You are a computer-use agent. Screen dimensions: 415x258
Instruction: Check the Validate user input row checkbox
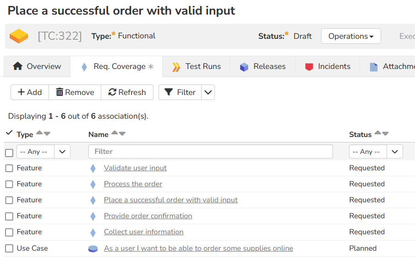point(9,168)
